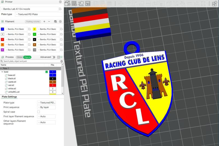Open printer settings gear icon
Screen dimensions: 219x146
(x=60, y=2)
